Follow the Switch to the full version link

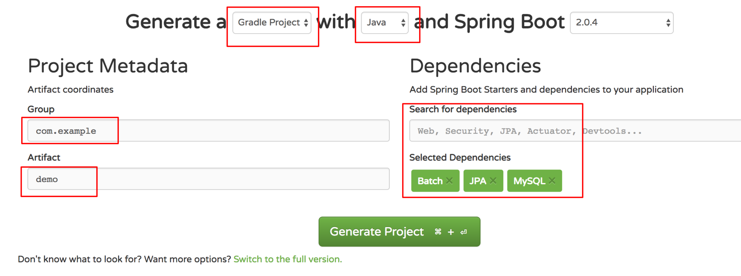(x=288, y=259)
